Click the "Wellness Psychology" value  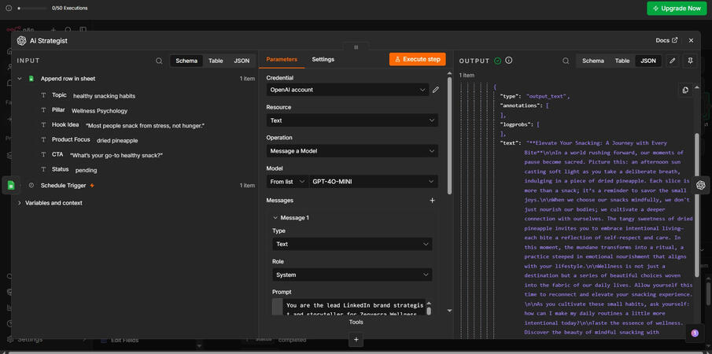tap(99, 111)
